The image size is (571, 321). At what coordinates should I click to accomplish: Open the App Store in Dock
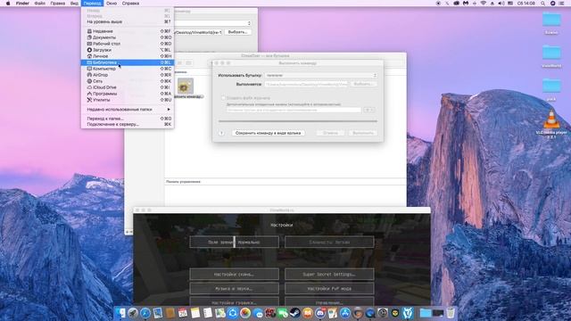tap(345, 313)
